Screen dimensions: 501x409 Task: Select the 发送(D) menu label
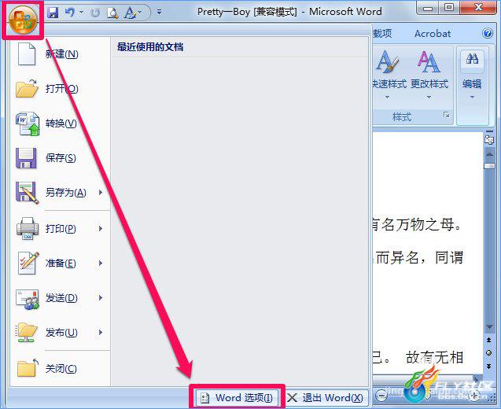point(61,298)
